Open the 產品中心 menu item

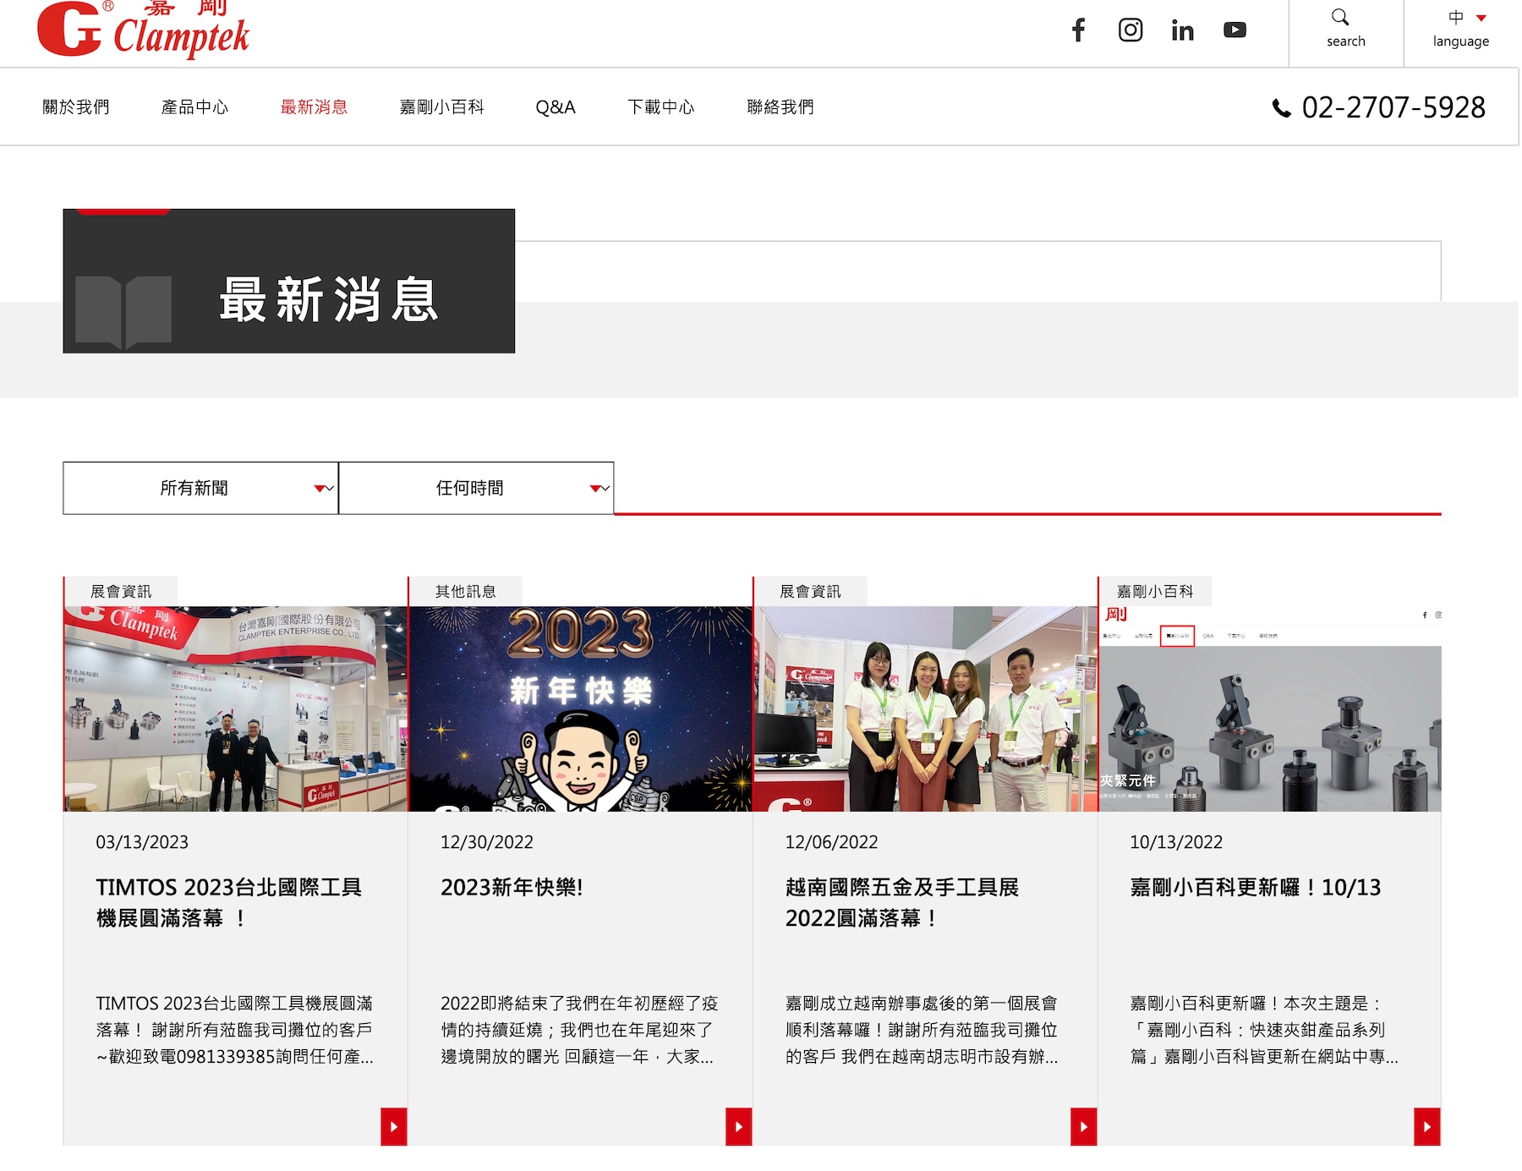click(x=194, y=107)
